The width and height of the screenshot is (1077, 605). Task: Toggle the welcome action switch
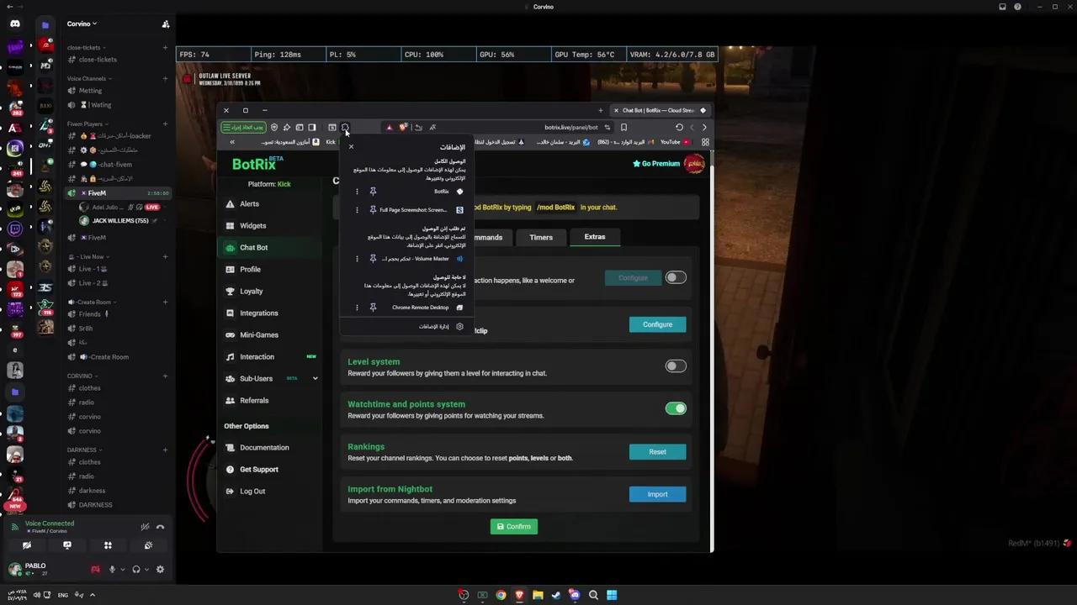[676, 277]
